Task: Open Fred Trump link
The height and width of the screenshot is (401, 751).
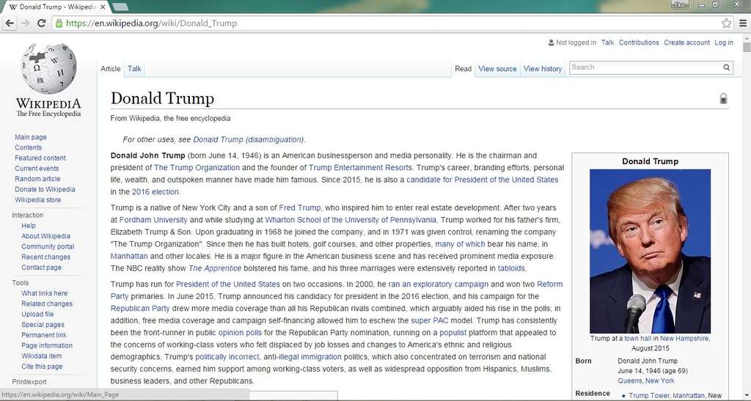Action: coord(300,207)
